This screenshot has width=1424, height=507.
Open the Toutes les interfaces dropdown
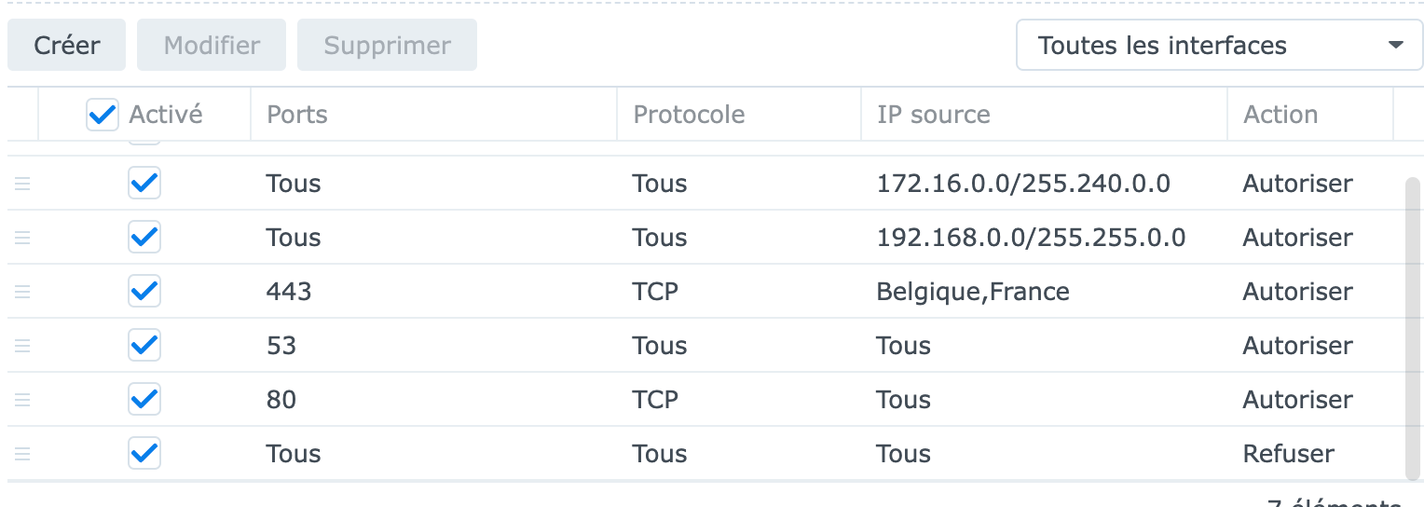click(1219, 45)
